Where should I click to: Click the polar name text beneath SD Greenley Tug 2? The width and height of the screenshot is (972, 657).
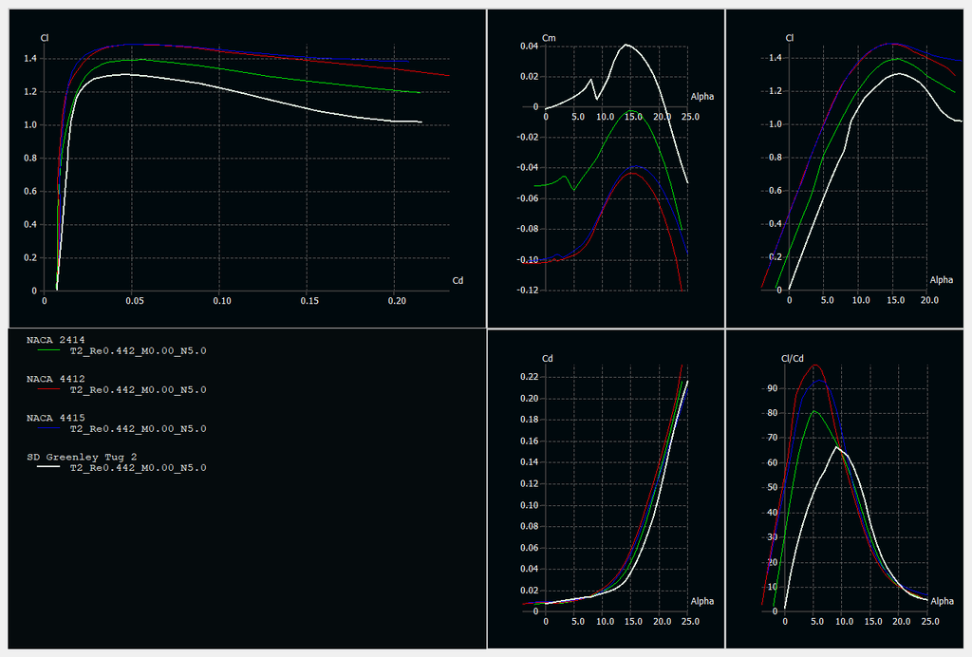click(x=138, y=468)
